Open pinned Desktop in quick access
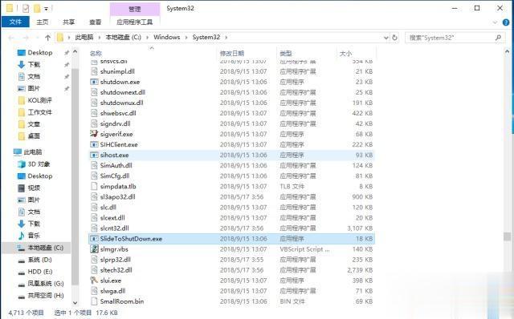Viewport: 514px width, 319px height. [x=40, y=53]
